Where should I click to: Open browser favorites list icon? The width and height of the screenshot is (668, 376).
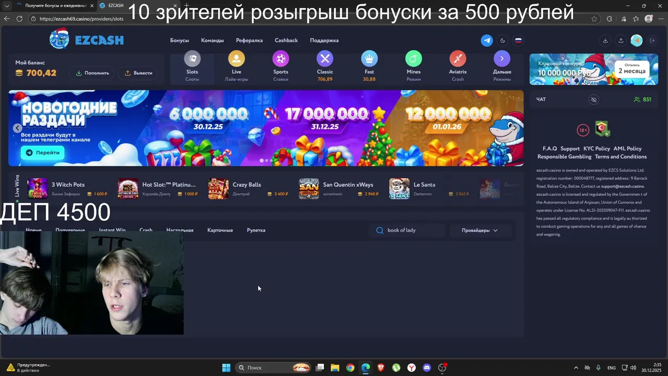click(x=636, y=19)
